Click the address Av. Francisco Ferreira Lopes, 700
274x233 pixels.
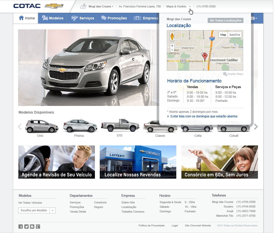pos(140,6)
